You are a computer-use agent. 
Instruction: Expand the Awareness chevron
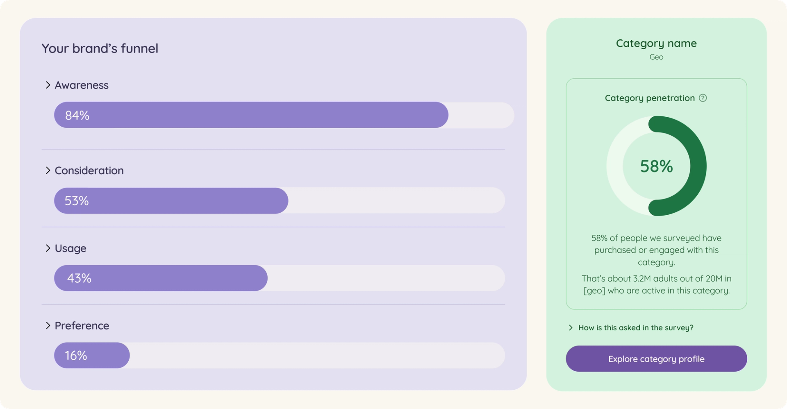click(x=48, y=85)
